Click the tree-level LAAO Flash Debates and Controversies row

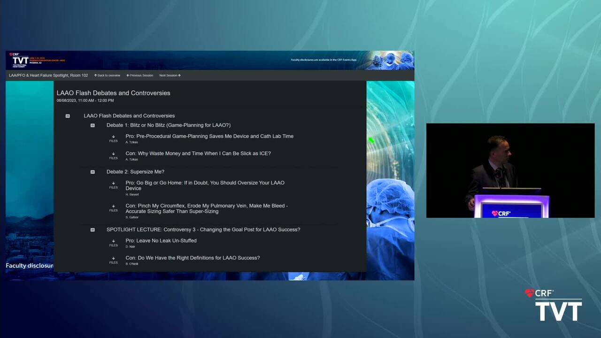(129, 116)
